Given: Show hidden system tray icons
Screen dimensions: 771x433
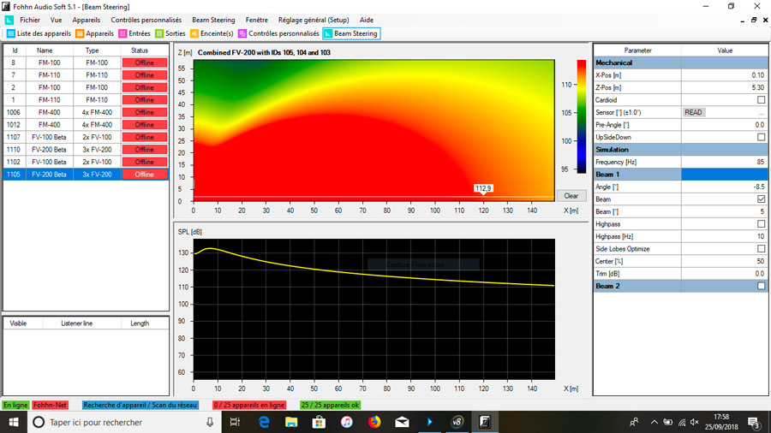Looking at the screenshot, I should pos(654,422).
